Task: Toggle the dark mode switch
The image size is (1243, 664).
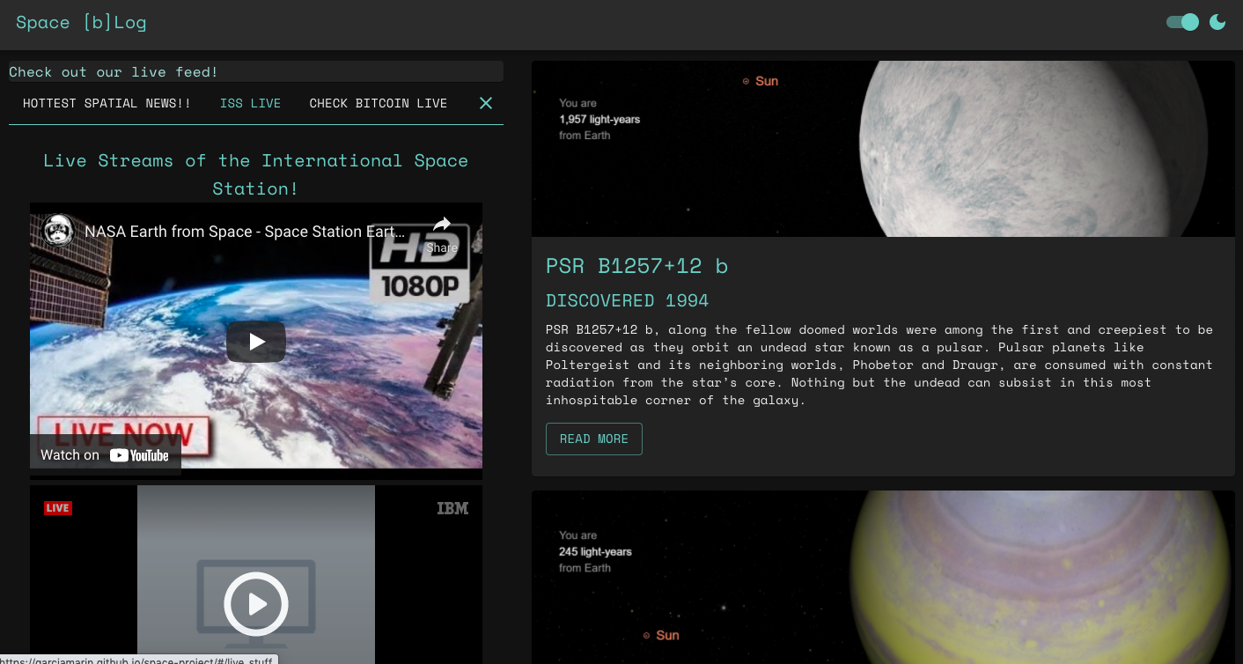Action: point(1182,22)
